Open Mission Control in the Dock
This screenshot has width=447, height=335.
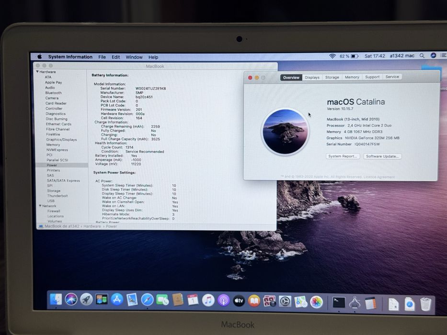(x=102, y=300)
